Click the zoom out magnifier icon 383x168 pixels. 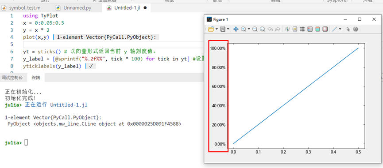pyautogui.click(x=255, y=29)
